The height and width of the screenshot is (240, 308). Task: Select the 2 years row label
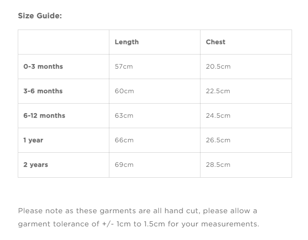[36, 165]
